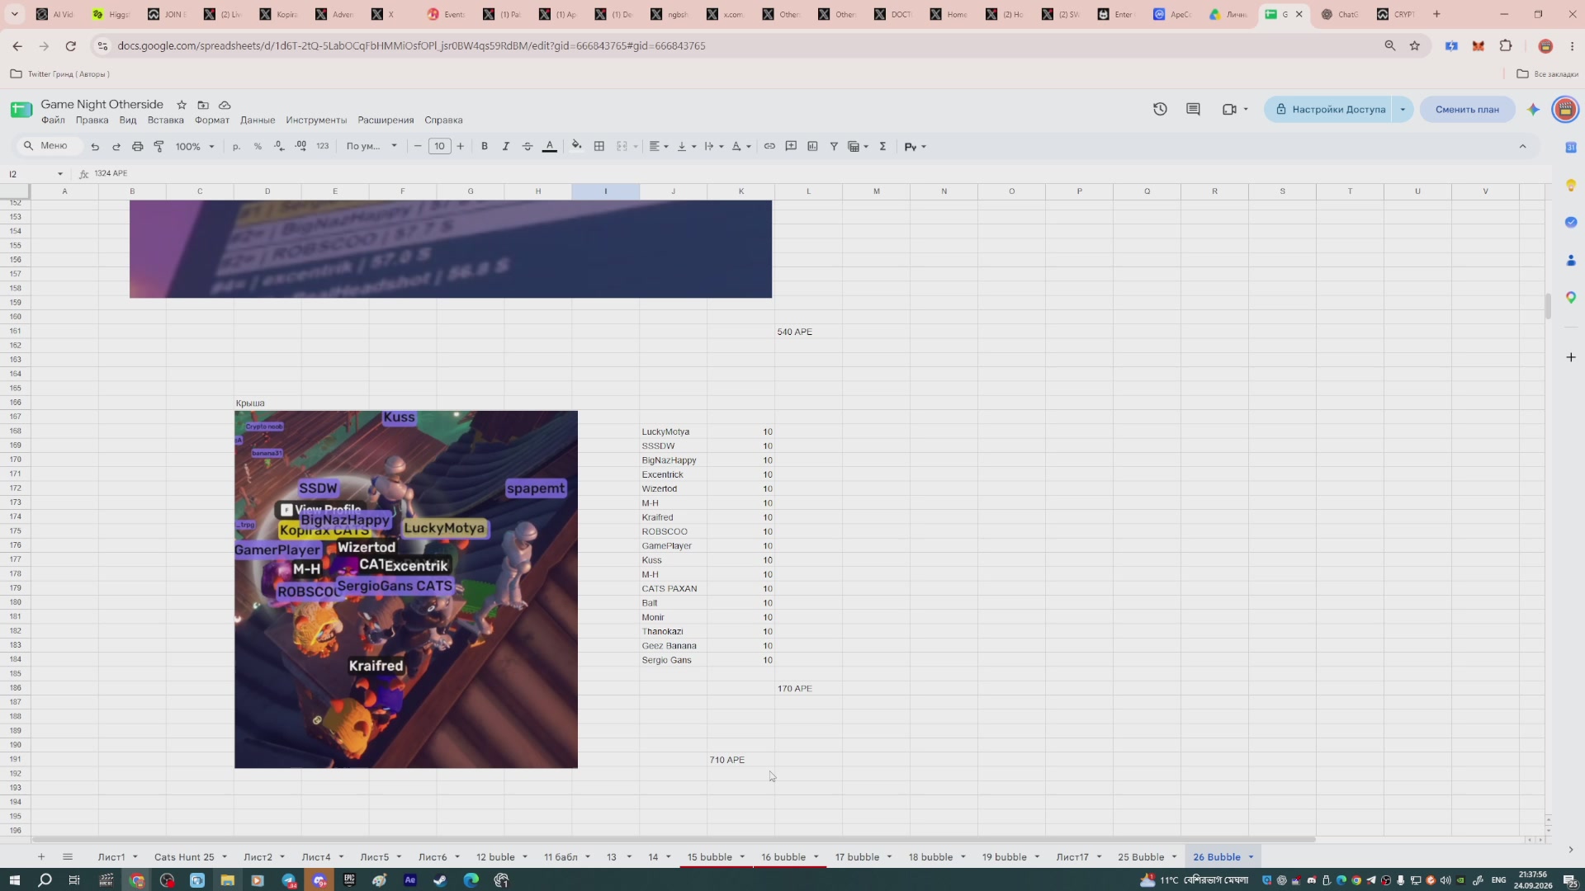Click the Insert chart icon
This screenshot has height=891, width=1585.
pyautogui.click(x=812, y=147)
